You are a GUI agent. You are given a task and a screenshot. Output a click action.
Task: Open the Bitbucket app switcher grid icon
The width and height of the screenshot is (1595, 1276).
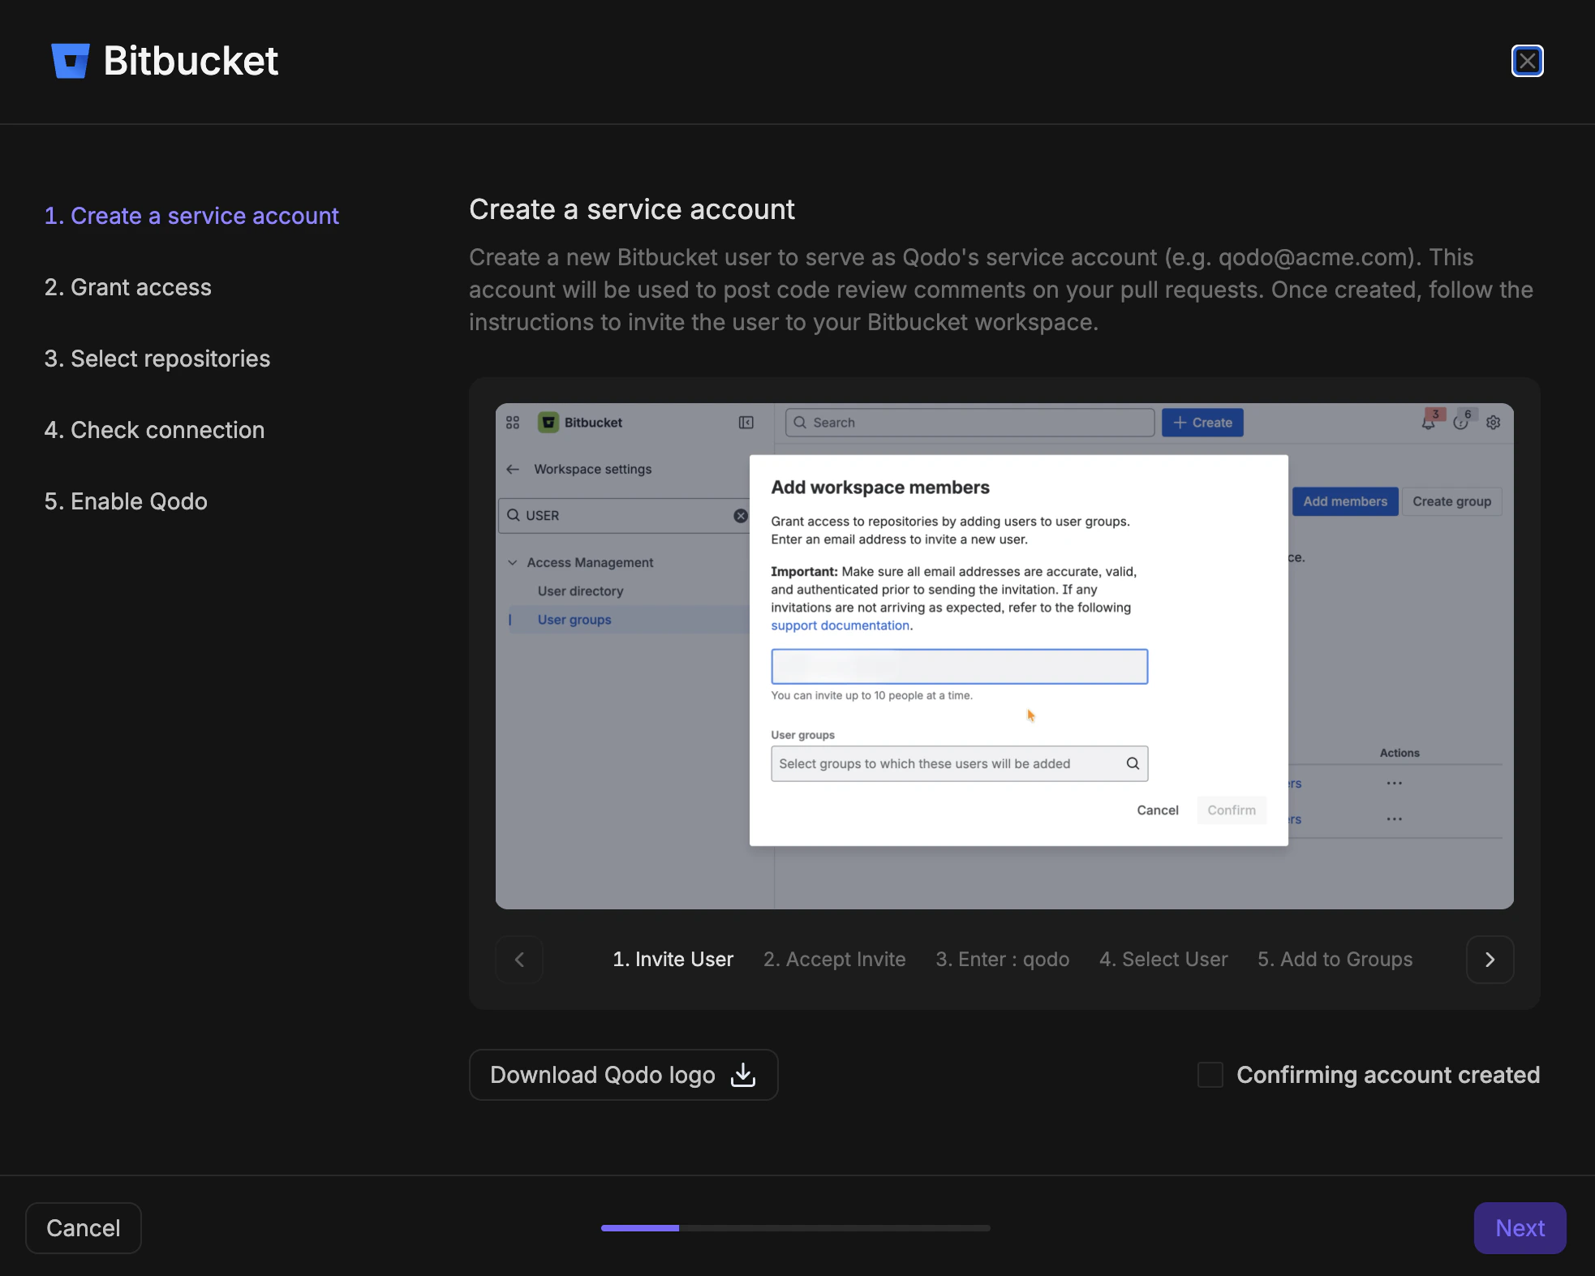(512, 422)
